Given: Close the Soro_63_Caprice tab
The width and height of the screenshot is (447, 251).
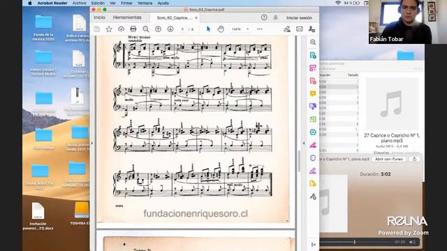Looking at the screenshot, I should 196,17.
